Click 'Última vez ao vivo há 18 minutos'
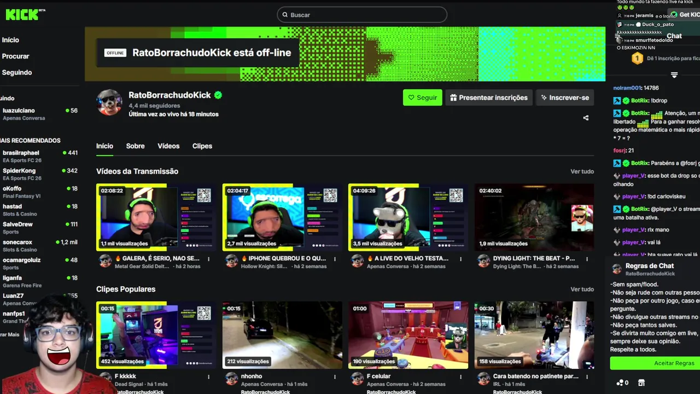The width and height of the screenshot is (700, 394). (x=173, y=114)
